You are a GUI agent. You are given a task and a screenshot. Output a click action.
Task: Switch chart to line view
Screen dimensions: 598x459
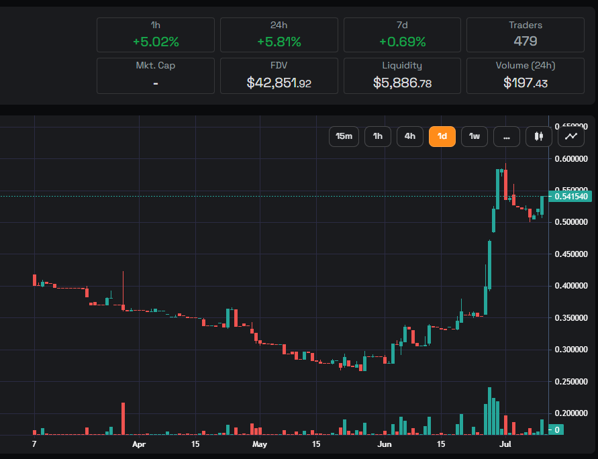pyautogui.click(x=571, y=136)
